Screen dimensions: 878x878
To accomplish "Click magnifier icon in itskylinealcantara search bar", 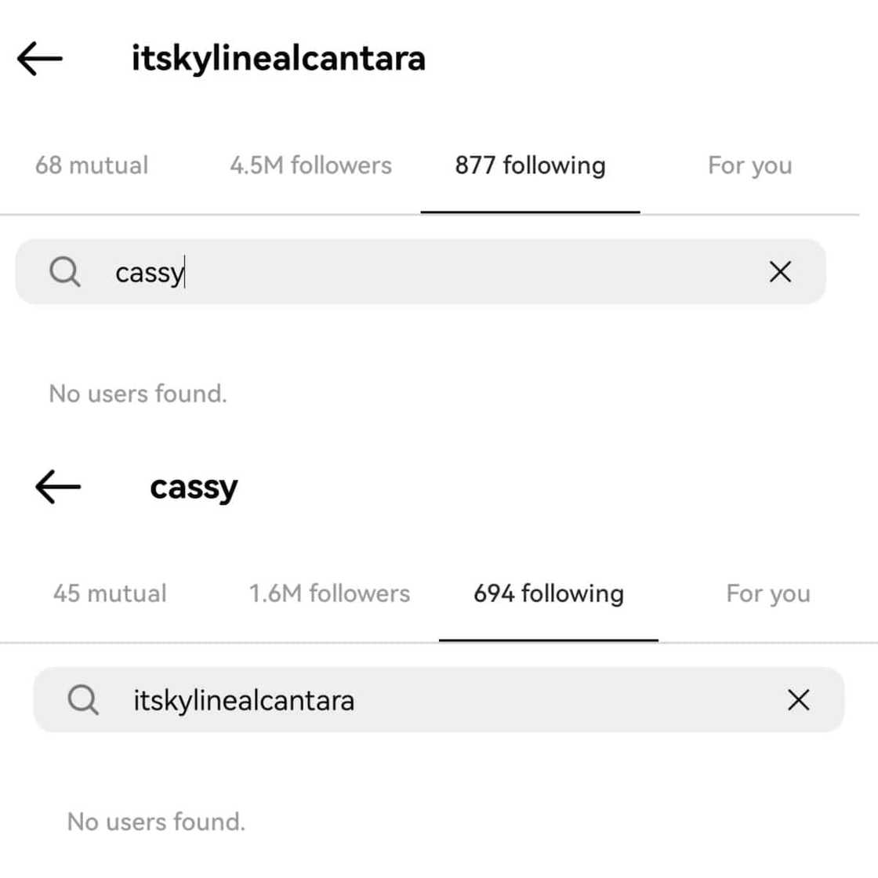I will [82, 700].
